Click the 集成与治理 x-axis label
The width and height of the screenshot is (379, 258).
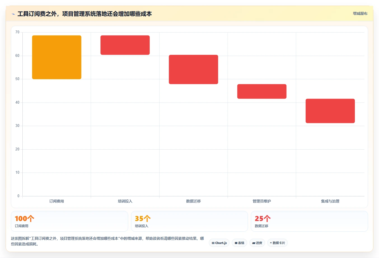coord(330,201)
